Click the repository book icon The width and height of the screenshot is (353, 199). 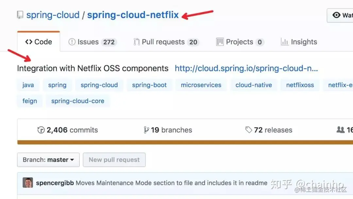point(20,15)
